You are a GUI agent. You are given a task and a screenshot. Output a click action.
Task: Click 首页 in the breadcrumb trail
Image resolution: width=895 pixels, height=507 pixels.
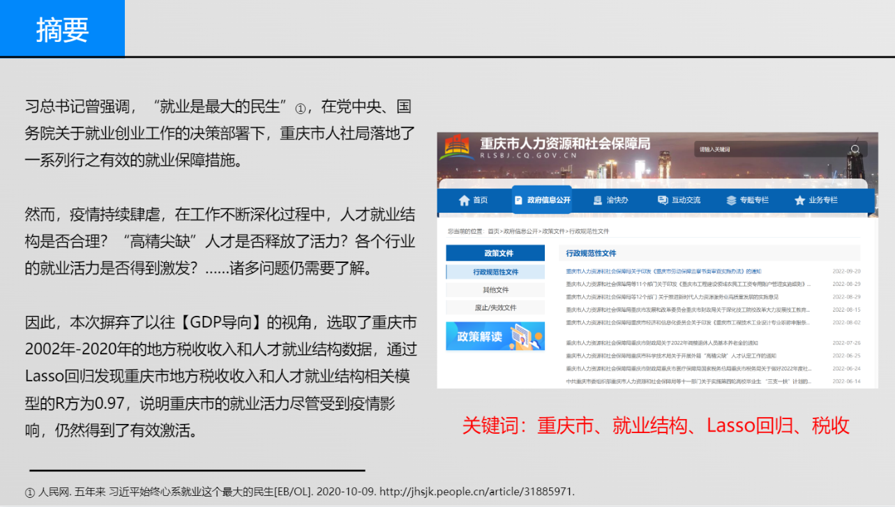pos(494,231)
